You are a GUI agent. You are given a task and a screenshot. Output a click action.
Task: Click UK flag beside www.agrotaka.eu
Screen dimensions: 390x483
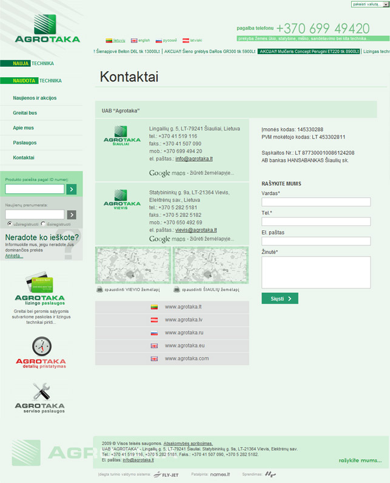(154, 346)
